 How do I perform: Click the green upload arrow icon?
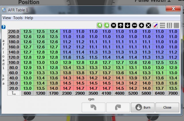(x=99, y=25)
